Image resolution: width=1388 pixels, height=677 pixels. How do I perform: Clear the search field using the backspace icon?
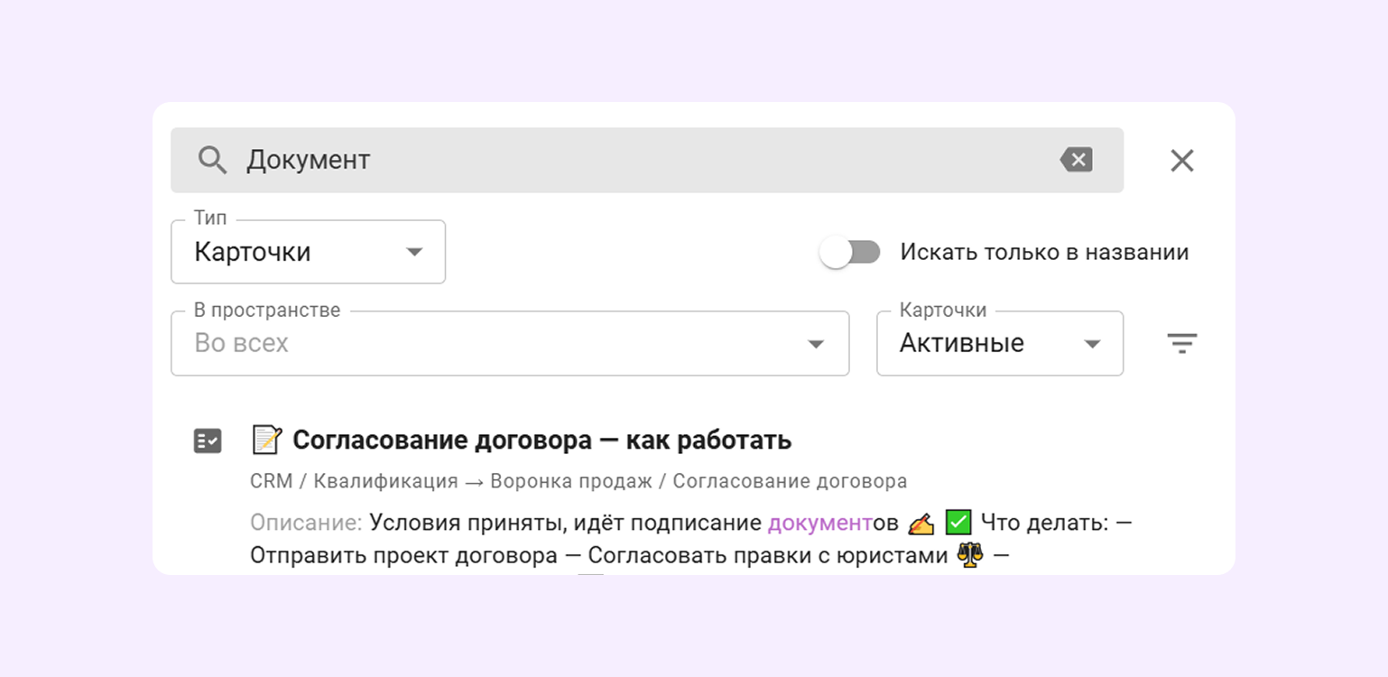point(1075,160)
